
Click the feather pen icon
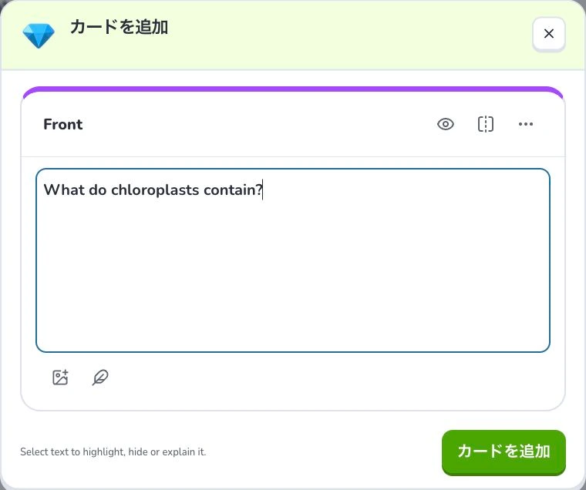[100, 378]
